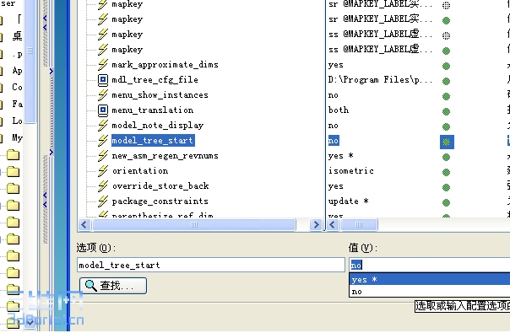This screenshot has height=333, width=510.
Task: Click the left arrow of the options list scrollbar
Action: point(84,225)
